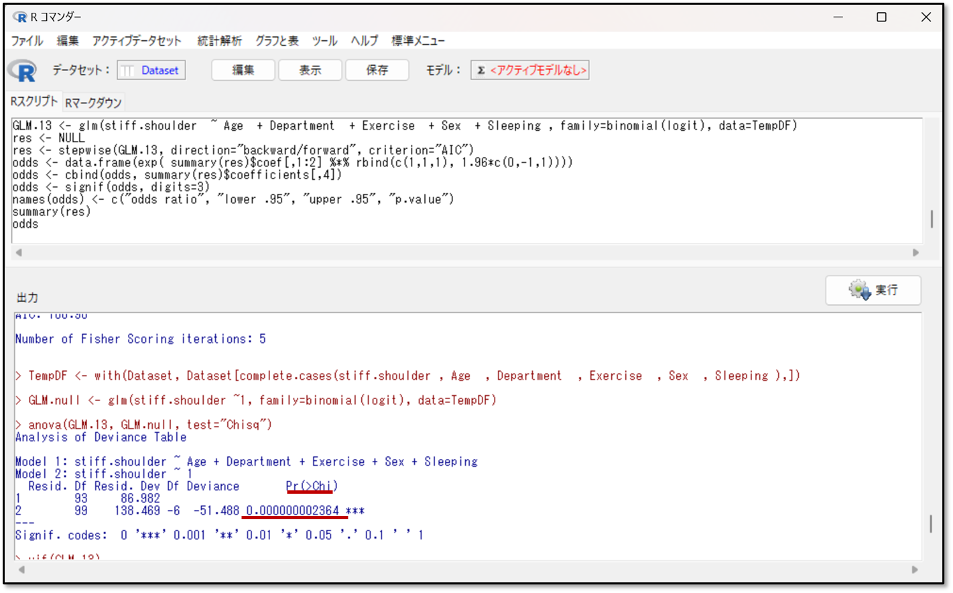Viewport: 953px width, 593px height.
Task: Open the グラフと表 menu
Action: tap(277, 41)
